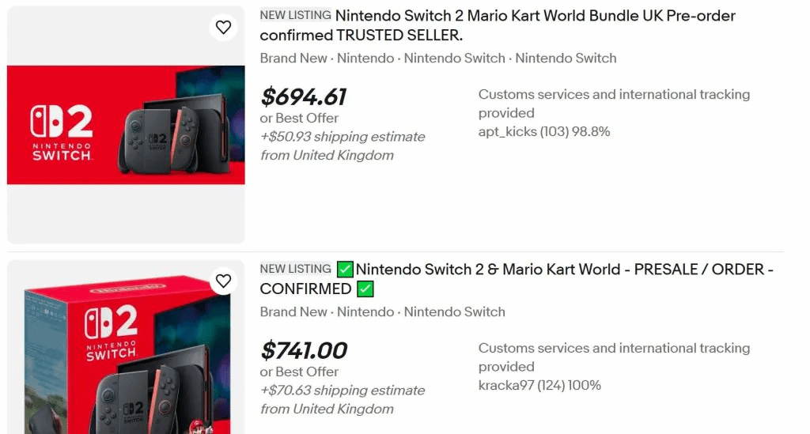
Task: Click the NEW LISTING label on the second listing
Action: (x=295, y=269)
